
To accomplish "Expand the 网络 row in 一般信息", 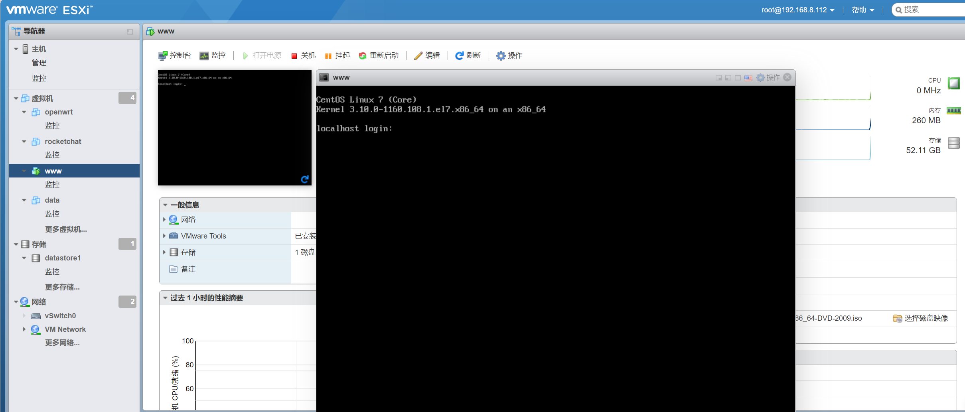I will point(164,219).
